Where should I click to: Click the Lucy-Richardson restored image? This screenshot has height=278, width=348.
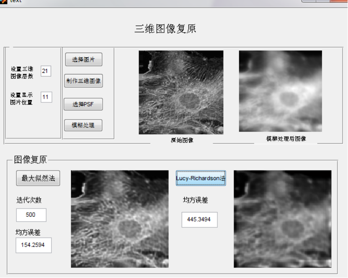tap(283, 219)
